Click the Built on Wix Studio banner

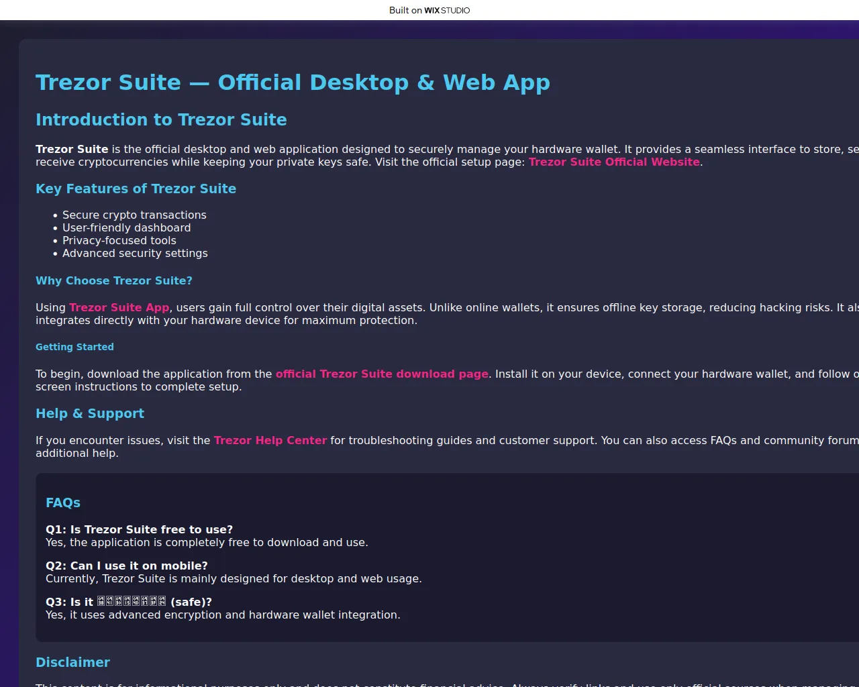429,10
